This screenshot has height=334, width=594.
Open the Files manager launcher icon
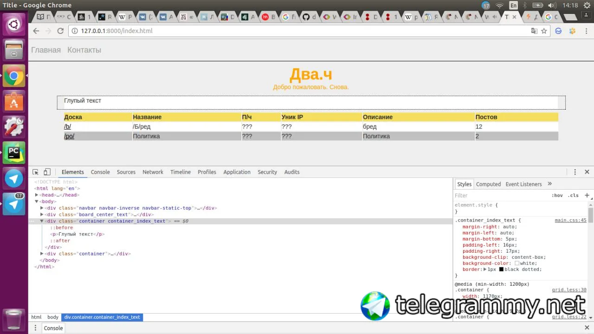pos(14,50)
